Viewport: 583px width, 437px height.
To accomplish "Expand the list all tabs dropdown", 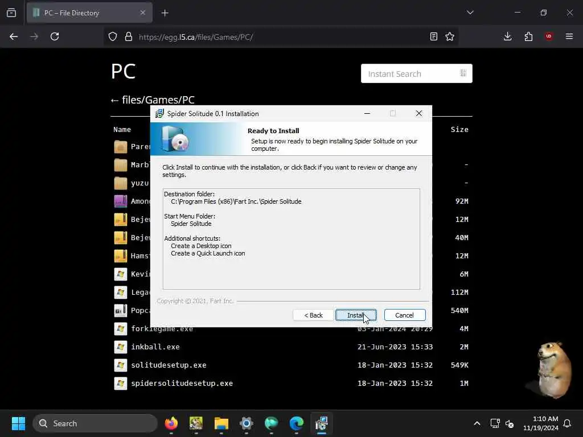I will (x=470, y=13).
